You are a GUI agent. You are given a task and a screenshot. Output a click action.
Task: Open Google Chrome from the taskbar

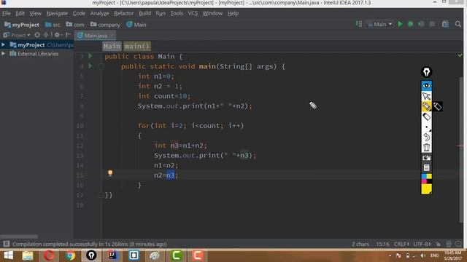(70, 255)
